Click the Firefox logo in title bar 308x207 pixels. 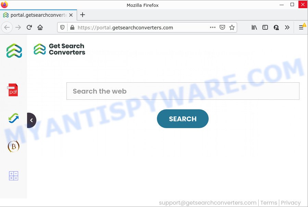pyautogui.click(x=4, y=4)
